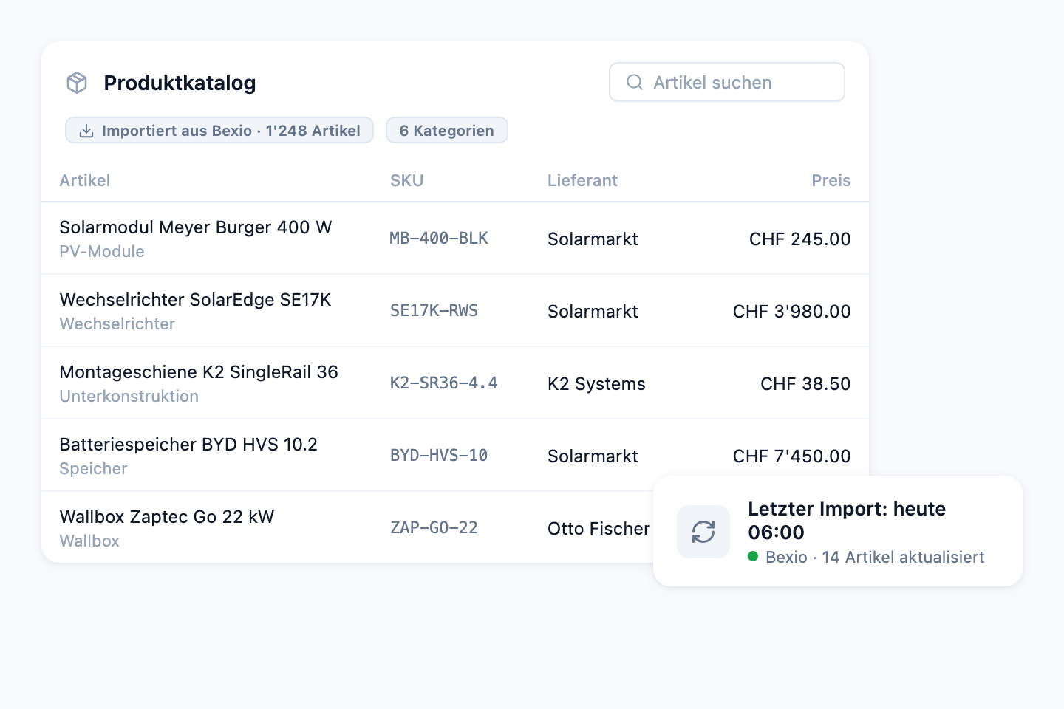Focus the Artikel suchen search field
Image resolution: width=1064 pixels, height=709 pixels.
(727, 82)
